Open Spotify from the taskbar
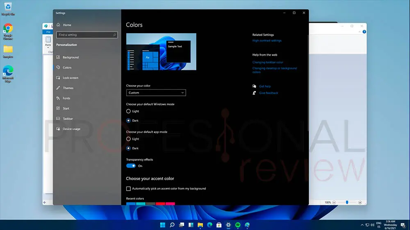The image size is (410, 230). tap(238, 225)
